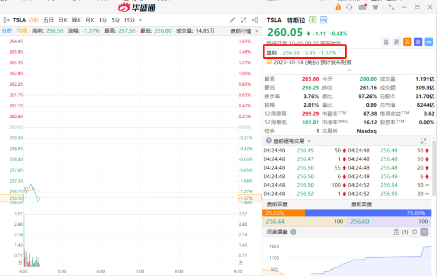Switch to the 15分 chart tab
The image size is (437, 276).
click(x=129, y=20)
